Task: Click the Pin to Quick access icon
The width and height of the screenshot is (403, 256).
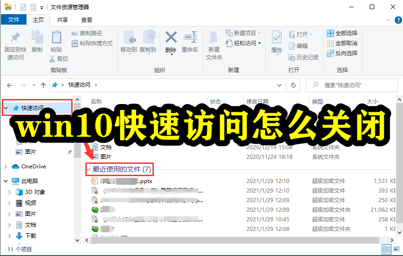Action: pyautogui.click(x=16, y=37)
